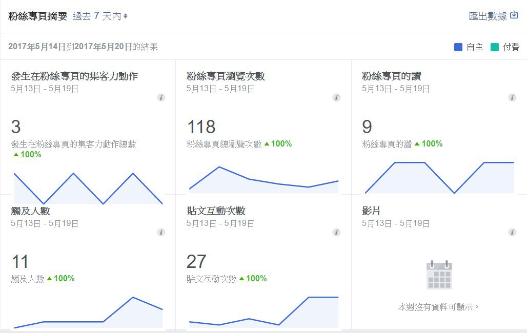Click the calendar icon in 影片 card
Viewport: 527px width, 333px height.
(439, 275)
